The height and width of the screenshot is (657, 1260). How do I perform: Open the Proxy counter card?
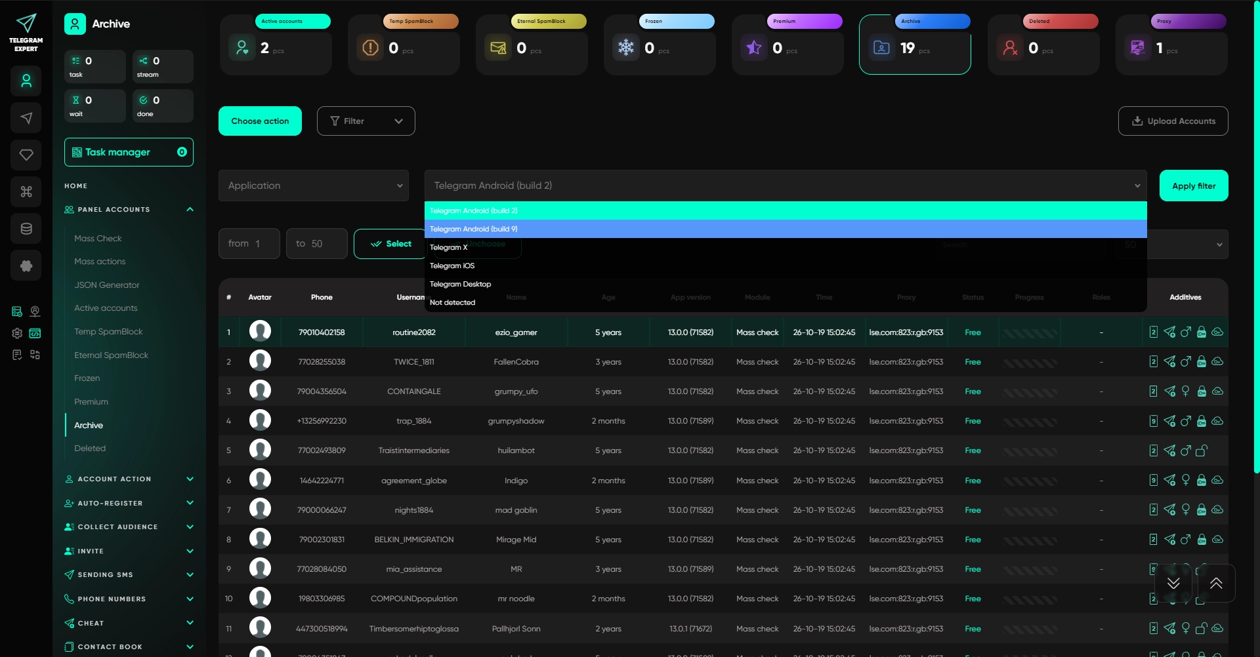pyautogui.click(x=1171, y=45)
